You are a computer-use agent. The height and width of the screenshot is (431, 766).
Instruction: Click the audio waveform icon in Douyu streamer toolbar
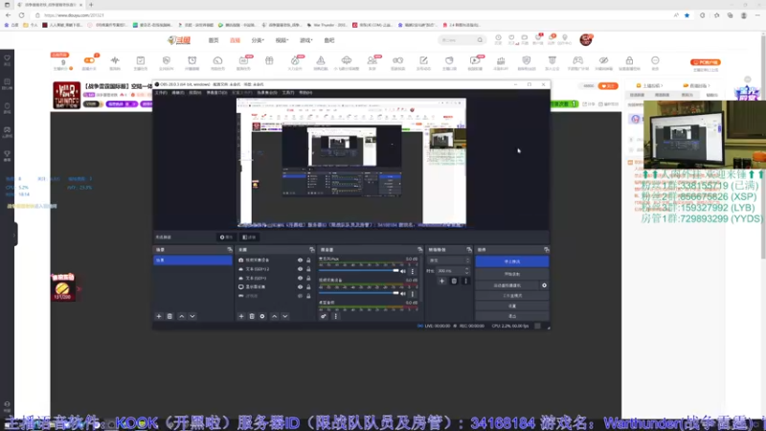click(115, 60)
